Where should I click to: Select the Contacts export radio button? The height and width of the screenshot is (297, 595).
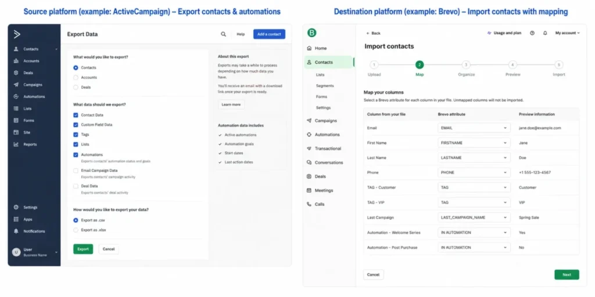[x=76, y=67]
